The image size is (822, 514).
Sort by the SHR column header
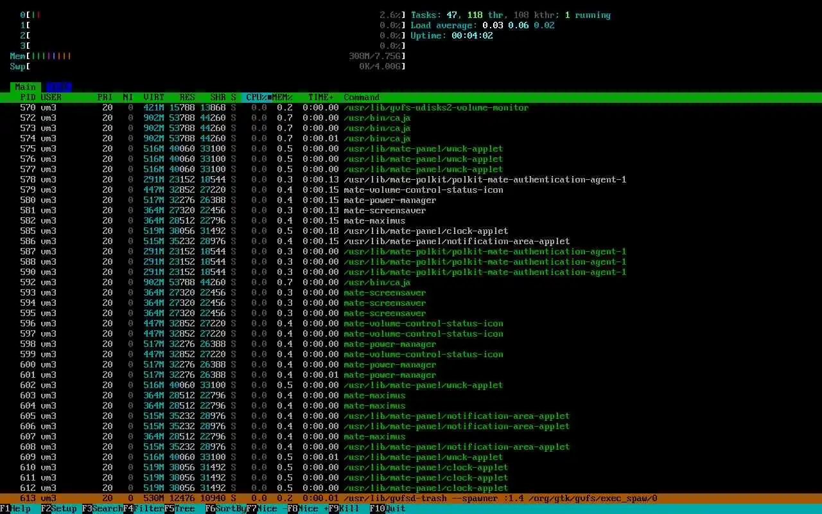coord(218,98)
